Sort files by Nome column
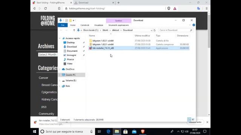The image size is (241, 135). [x=92, y=36]
